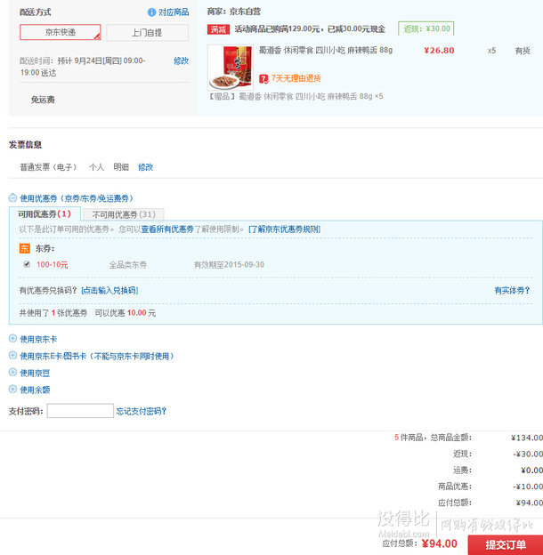The width and height of the screenshot is (543, 555).
Task: Click the 返现 ¥30.00 badge
Action: pyautogui.click(x=426, y=28)
